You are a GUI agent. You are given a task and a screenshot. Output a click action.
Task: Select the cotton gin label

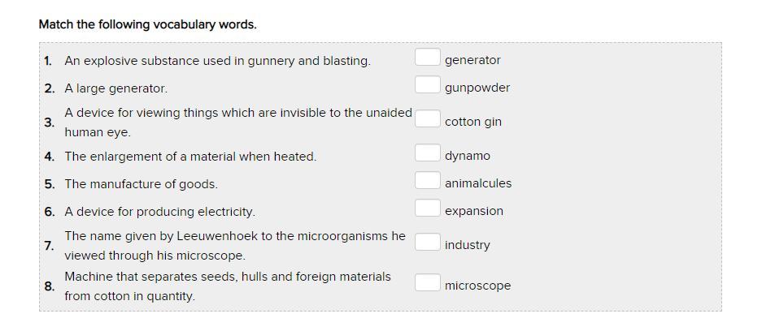click(473, 122)
